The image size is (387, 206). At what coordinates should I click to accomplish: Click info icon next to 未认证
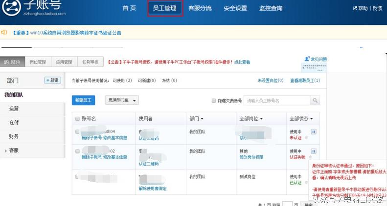pos(307,138)
